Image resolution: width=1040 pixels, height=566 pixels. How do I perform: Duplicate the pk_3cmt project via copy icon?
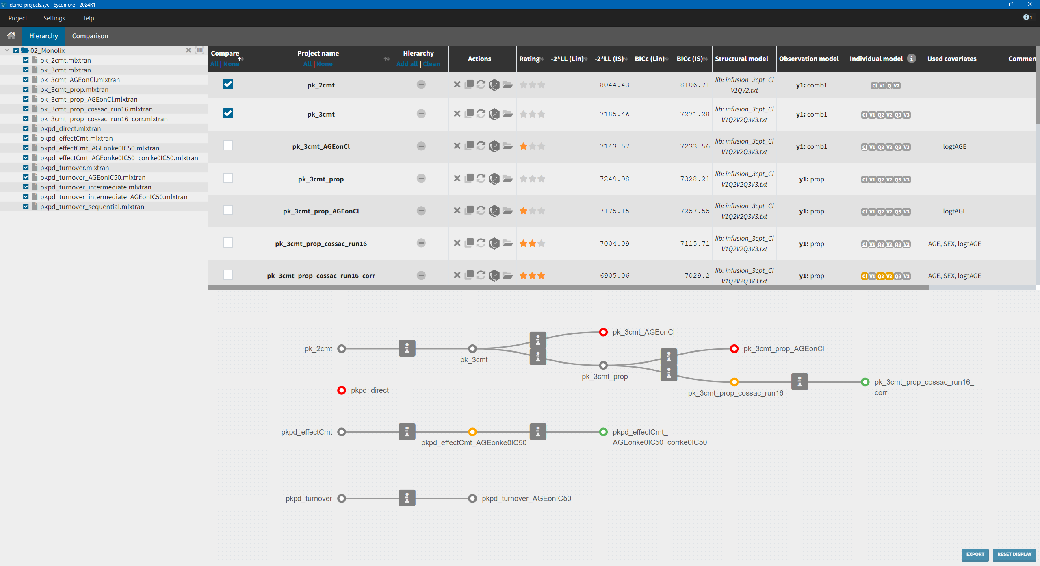tap(469, 113)
